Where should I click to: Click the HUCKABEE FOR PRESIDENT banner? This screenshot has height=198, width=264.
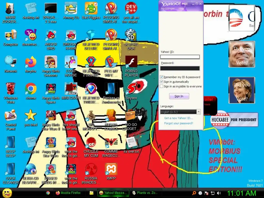pyautogui.click(x=234, y=120)
